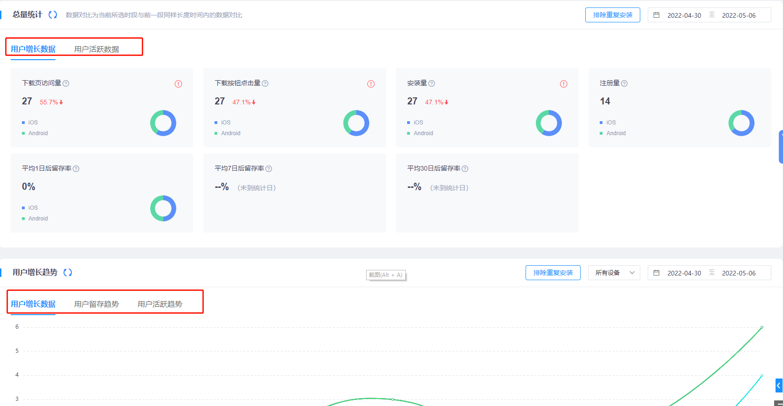The height and width of the screenshot is (406, 783).
Task: Click refresh icon next to 总量统计
Action: [53, 15]
